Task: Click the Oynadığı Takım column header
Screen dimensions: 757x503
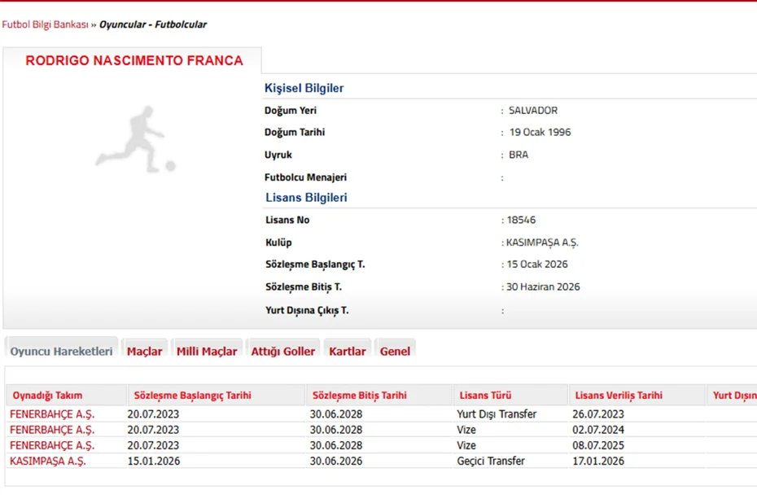Action: [47, 396]
